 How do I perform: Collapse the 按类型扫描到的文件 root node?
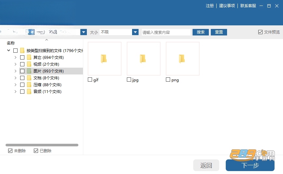pyautogui.click(x=8, y=50)
